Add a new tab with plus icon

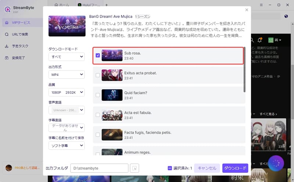pyautogui.click(x=106, y=5)
